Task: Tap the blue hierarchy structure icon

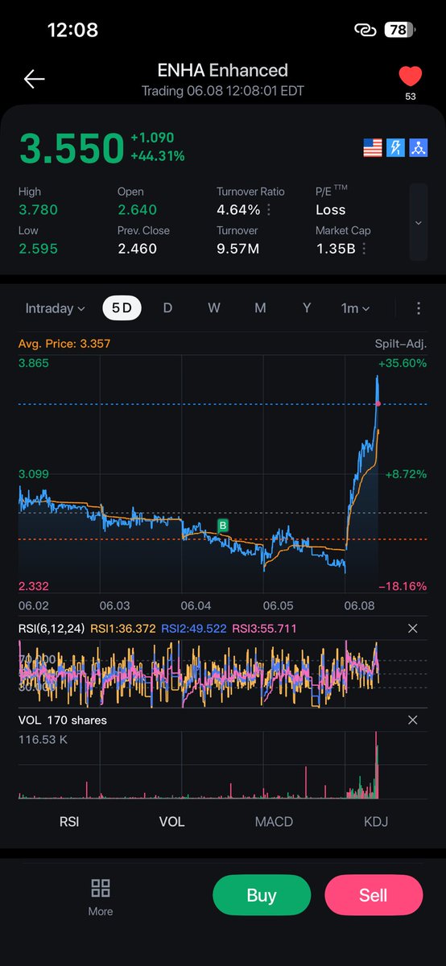Action: coord(418,147)
